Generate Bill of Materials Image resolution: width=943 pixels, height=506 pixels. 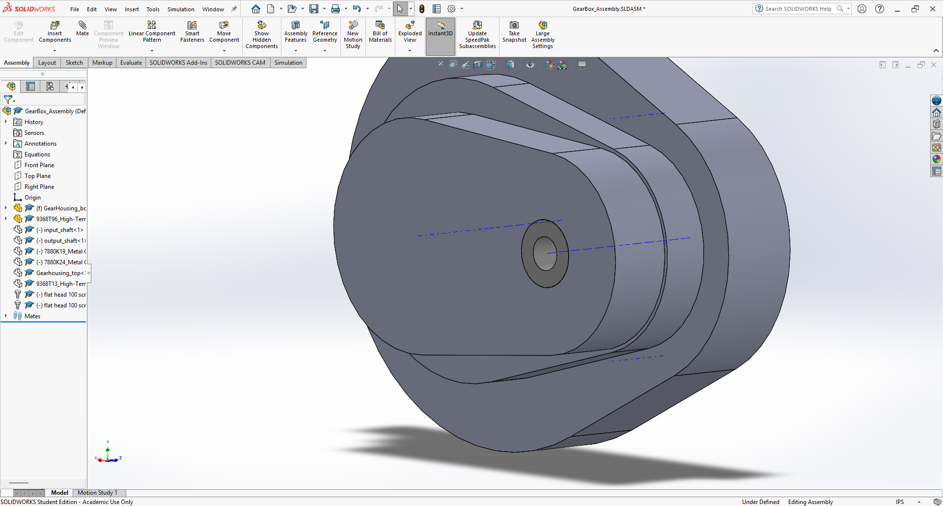click(x=380, y=32)
